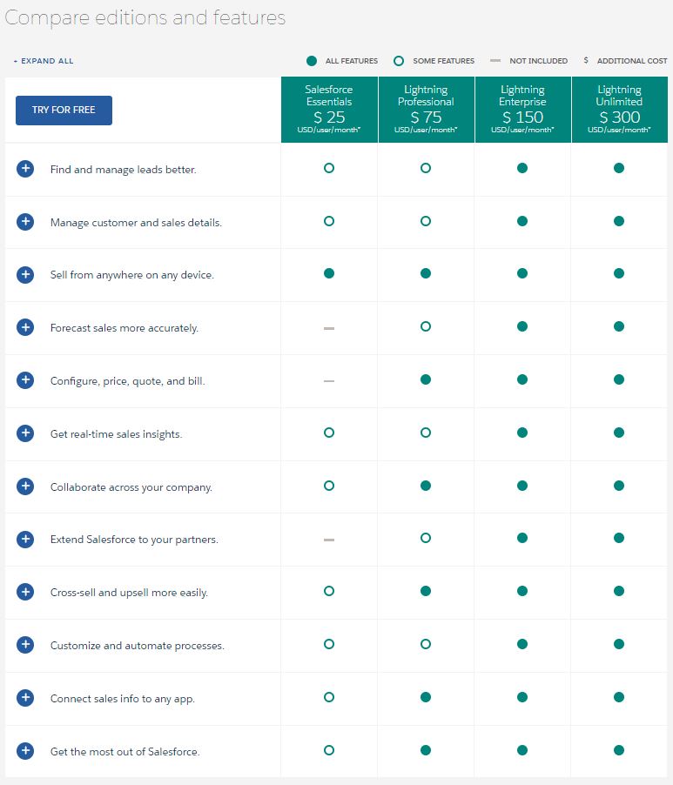The height and width of the screenshot is (785, 673).
Task: Click the 'TRY FOR FREE' button
Action: [64, 111]
